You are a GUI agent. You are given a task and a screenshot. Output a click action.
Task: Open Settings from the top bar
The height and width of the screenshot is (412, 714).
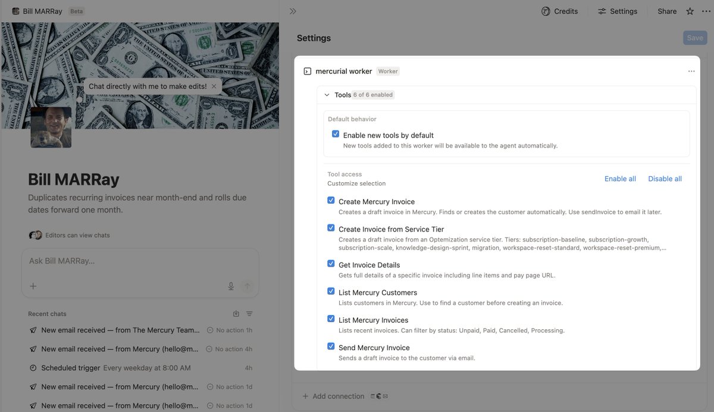pyautogui.click(x=618, y=11)
